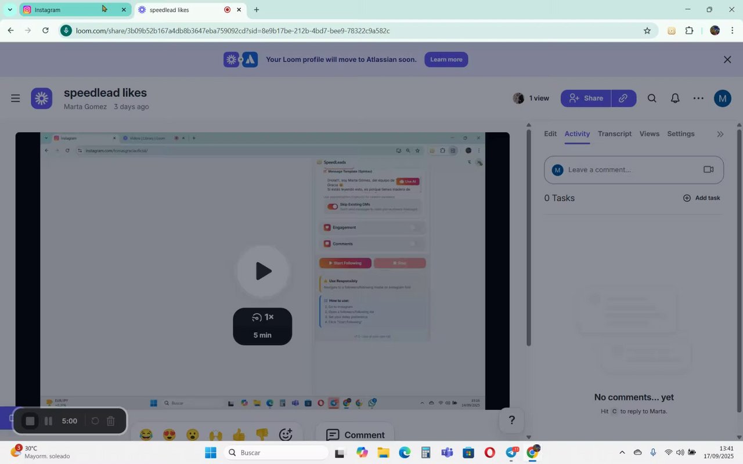Open Telegram from the taskbar
Image resolution: width=743 pixels, height=464 pixels.
coord(511,452)
